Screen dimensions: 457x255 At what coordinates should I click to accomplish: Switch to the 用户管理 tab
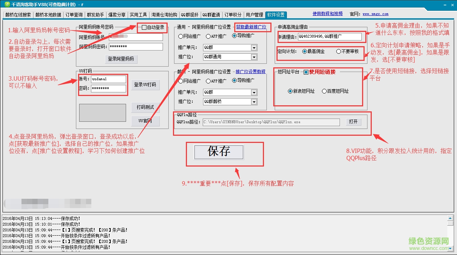tap(254, 15)
